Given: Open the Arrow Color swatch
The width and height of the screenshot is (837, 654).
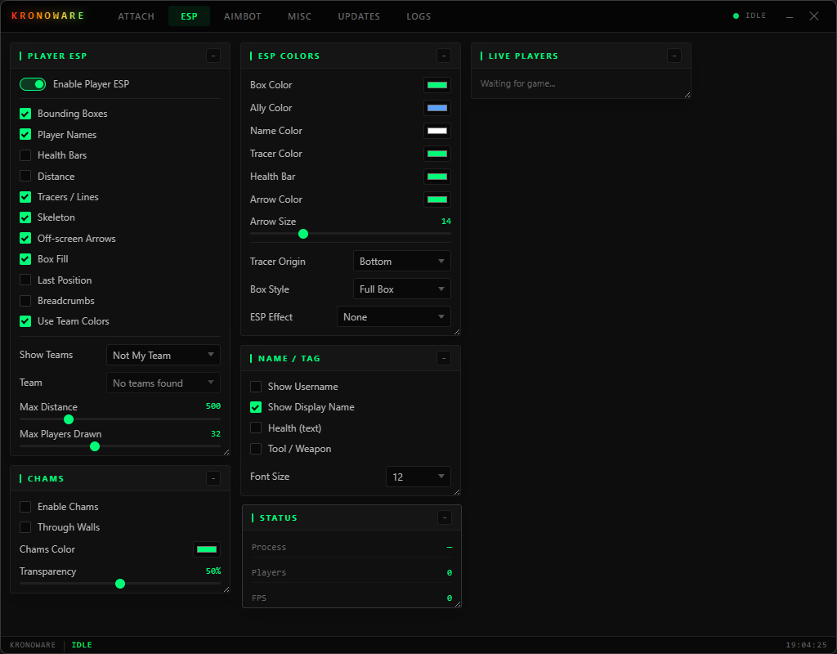Looking at the screenshot, I should (x=437, y=199).
